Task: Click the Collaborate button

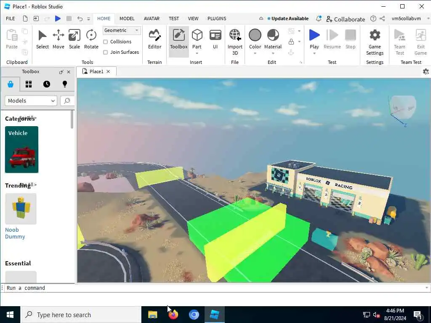Action: coord(346,19)
